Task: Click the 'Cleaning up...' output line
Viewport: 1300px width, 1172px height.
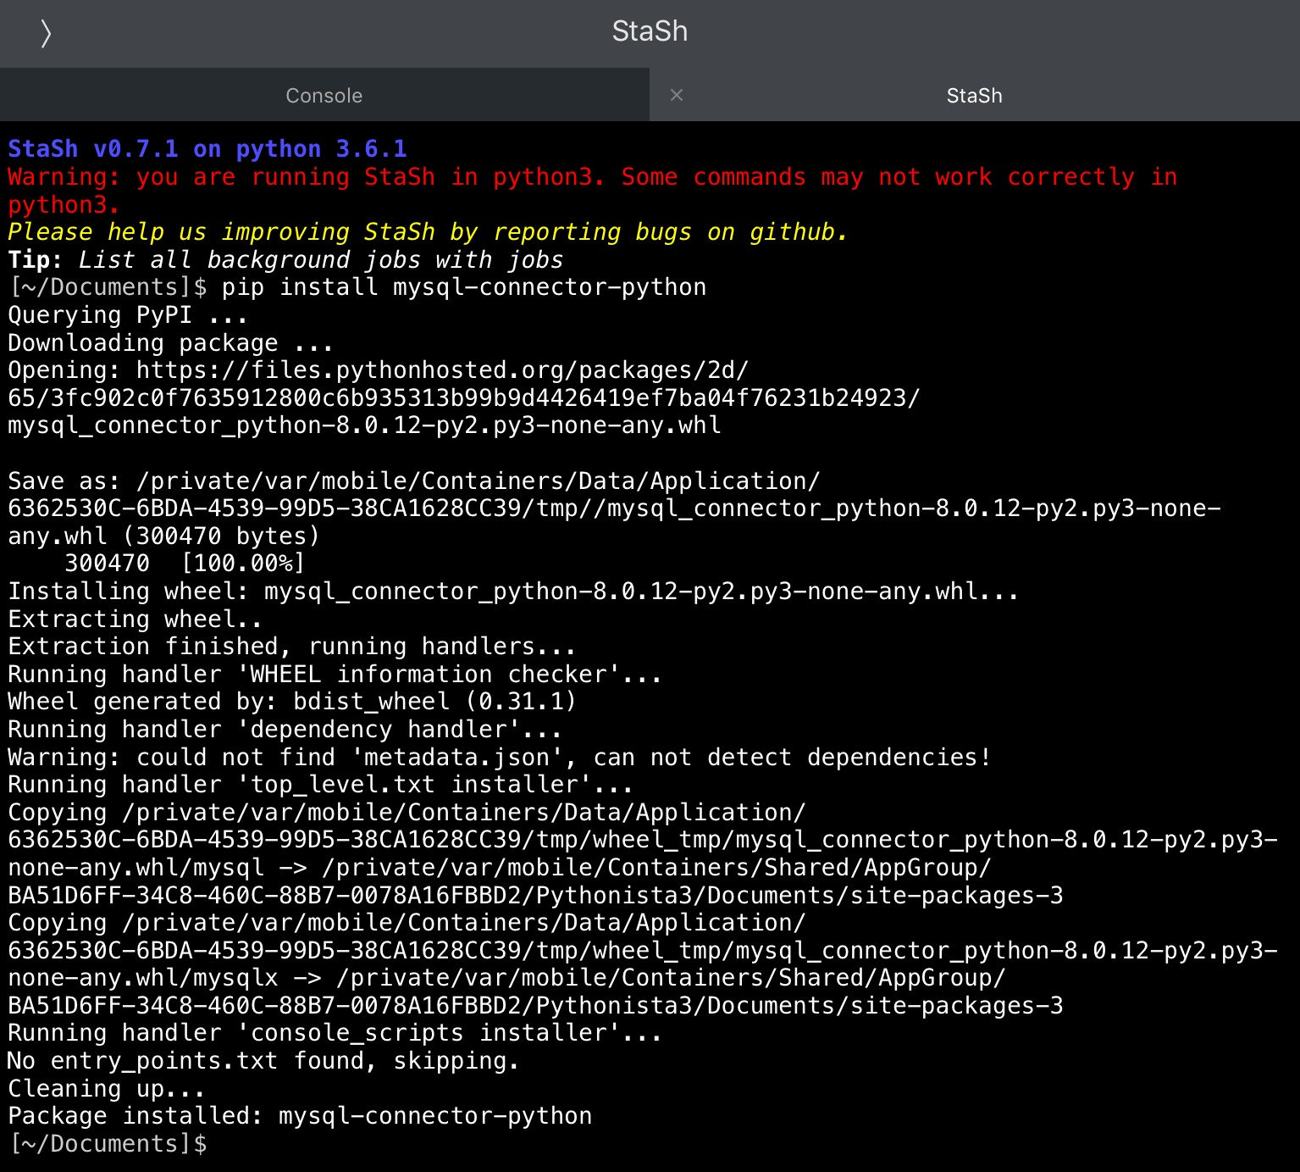Action: click(107, 1088)
